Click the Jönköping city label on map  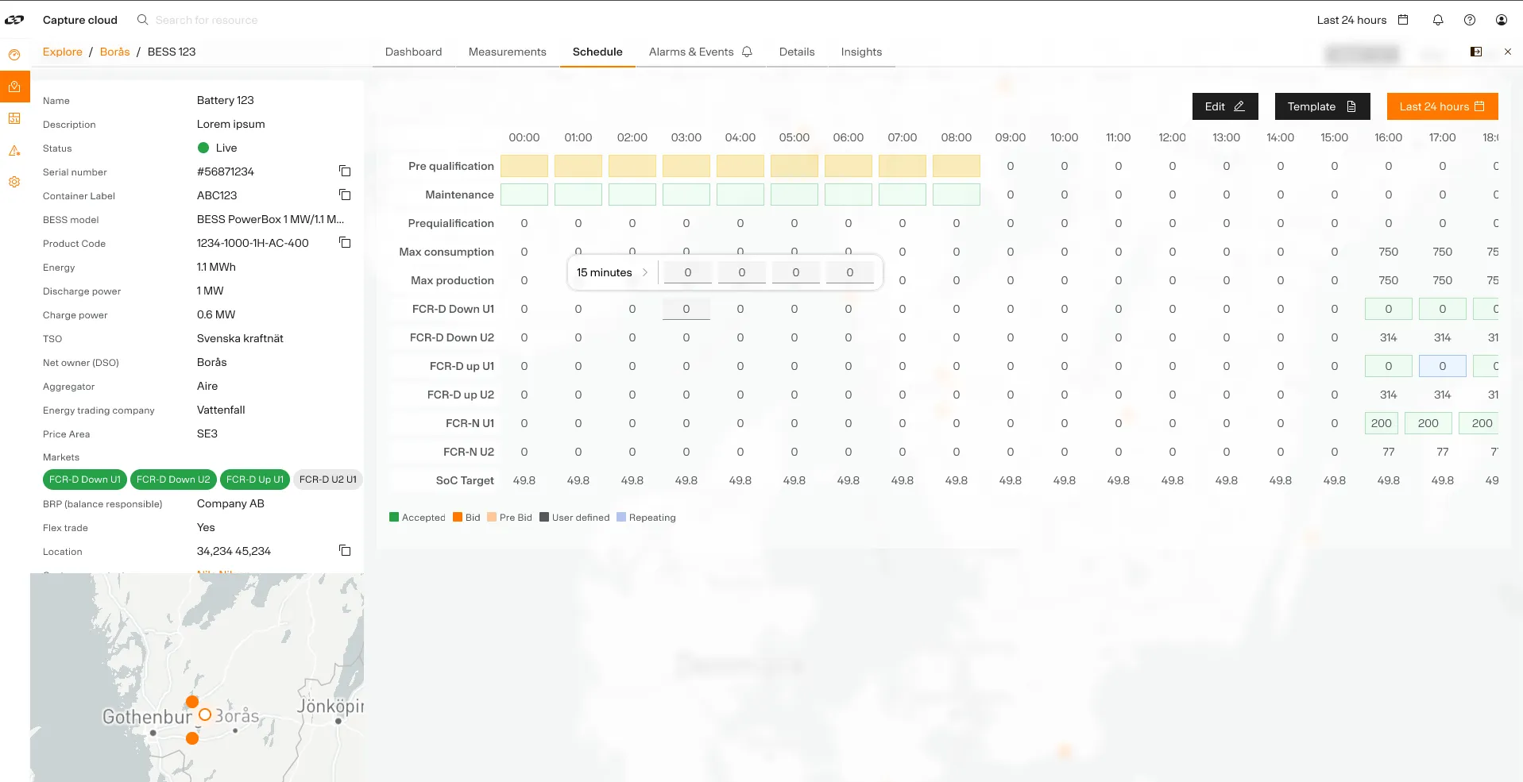point(330,706)
